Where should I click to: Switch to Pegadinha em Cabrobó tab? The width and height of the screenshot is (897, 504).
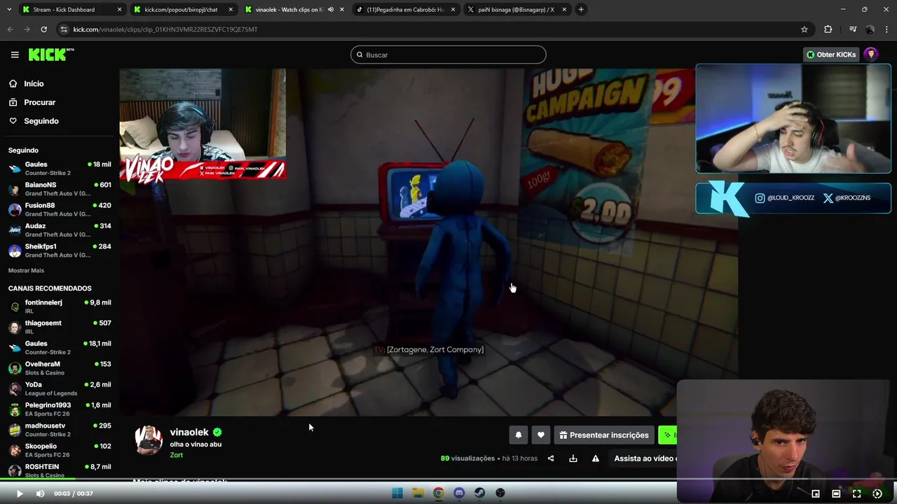pos(405,10)
